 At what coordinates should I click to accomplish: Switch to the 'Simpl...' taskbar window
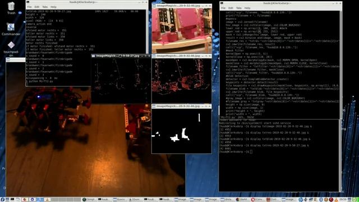click(x=90, y=200)
